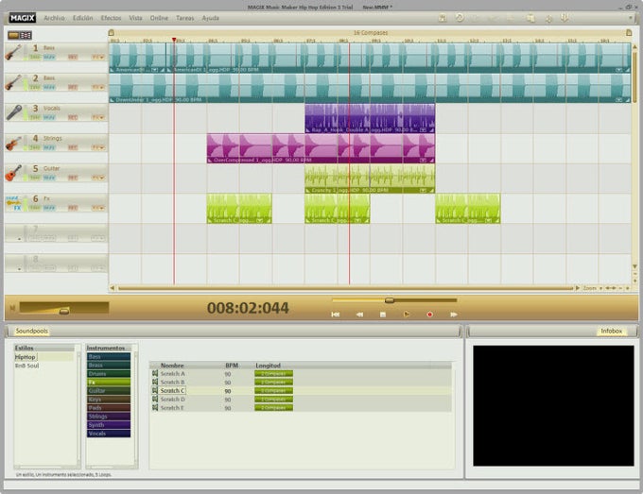
Task: Click the start range marker icon on ruler
Action: pyautogui.click(x=112, y=33)
